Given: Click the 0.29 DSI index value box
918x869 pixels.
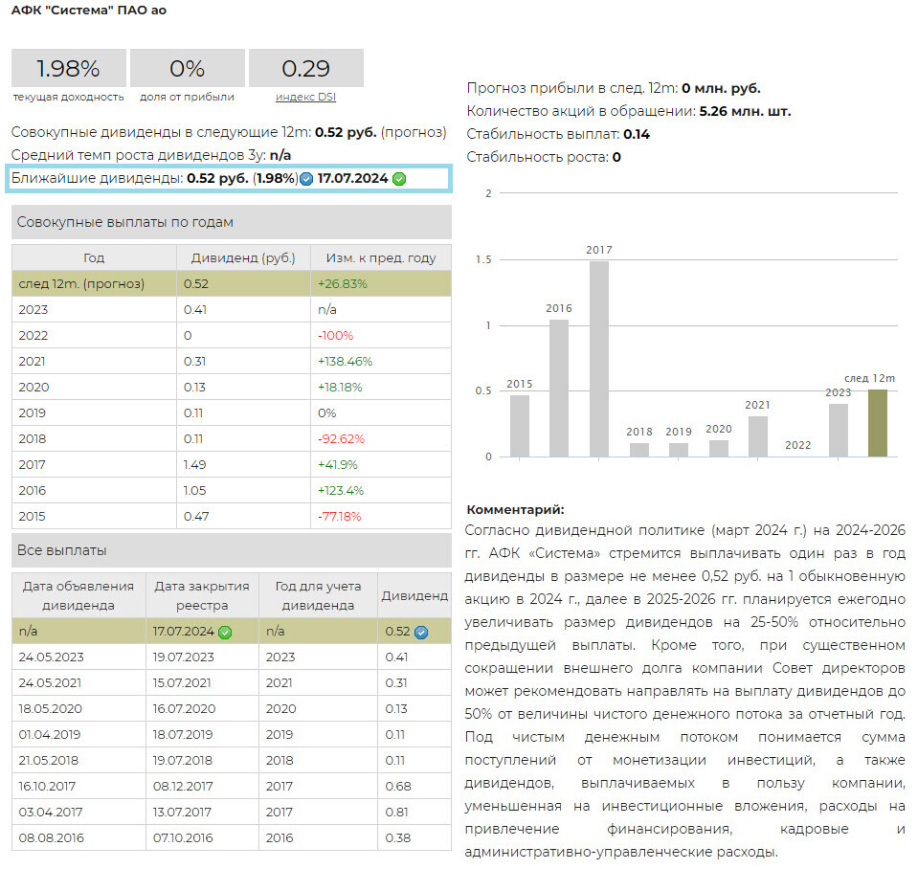Looking at the screenshot, I should (x=305, y=69).
